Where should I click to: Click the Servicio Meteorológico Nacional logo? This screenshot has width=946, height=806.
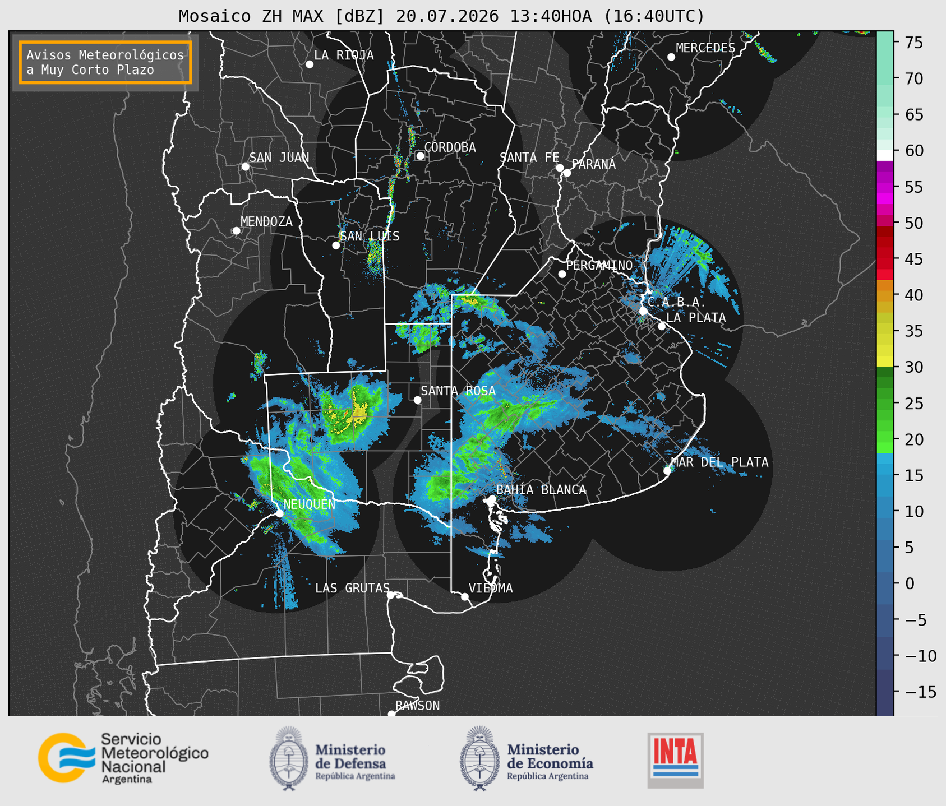coord(123,758)
